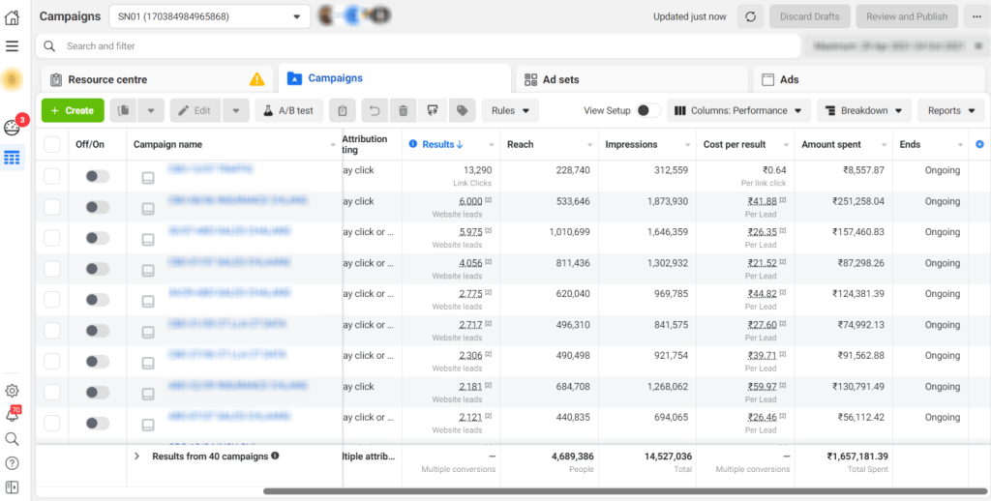Viewport: 991px width, 501px height.
Task: Open the SN01 account dropdown
Action: [209, 16]
